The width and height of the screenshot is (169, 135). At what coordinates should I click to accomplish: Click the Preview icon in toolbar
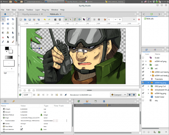[60, 20]
